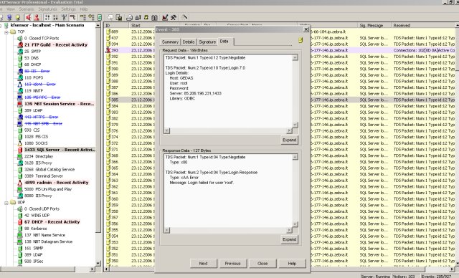The width and height of the screenshot is (459, 278).
Task: Click the yellow lightbulb toolbar icon
Action: (x=18, y=17)
